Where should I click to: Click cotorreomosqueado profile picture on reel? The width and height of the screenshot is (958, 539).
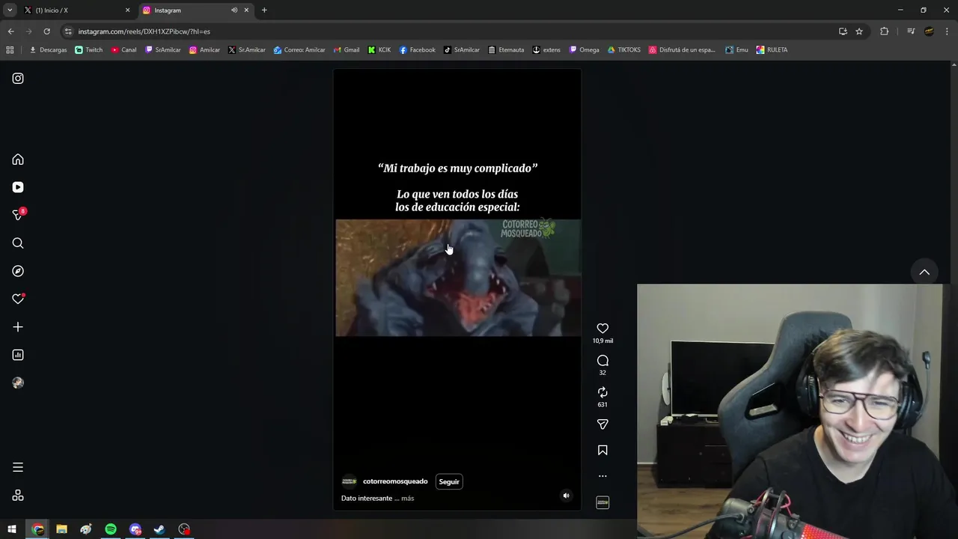[349, 481]
